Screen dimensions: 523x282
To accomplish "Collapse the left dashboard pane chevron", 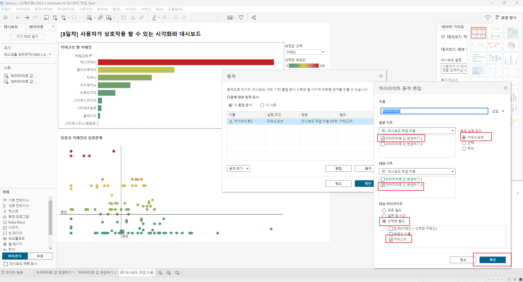I will pos(53,27).
